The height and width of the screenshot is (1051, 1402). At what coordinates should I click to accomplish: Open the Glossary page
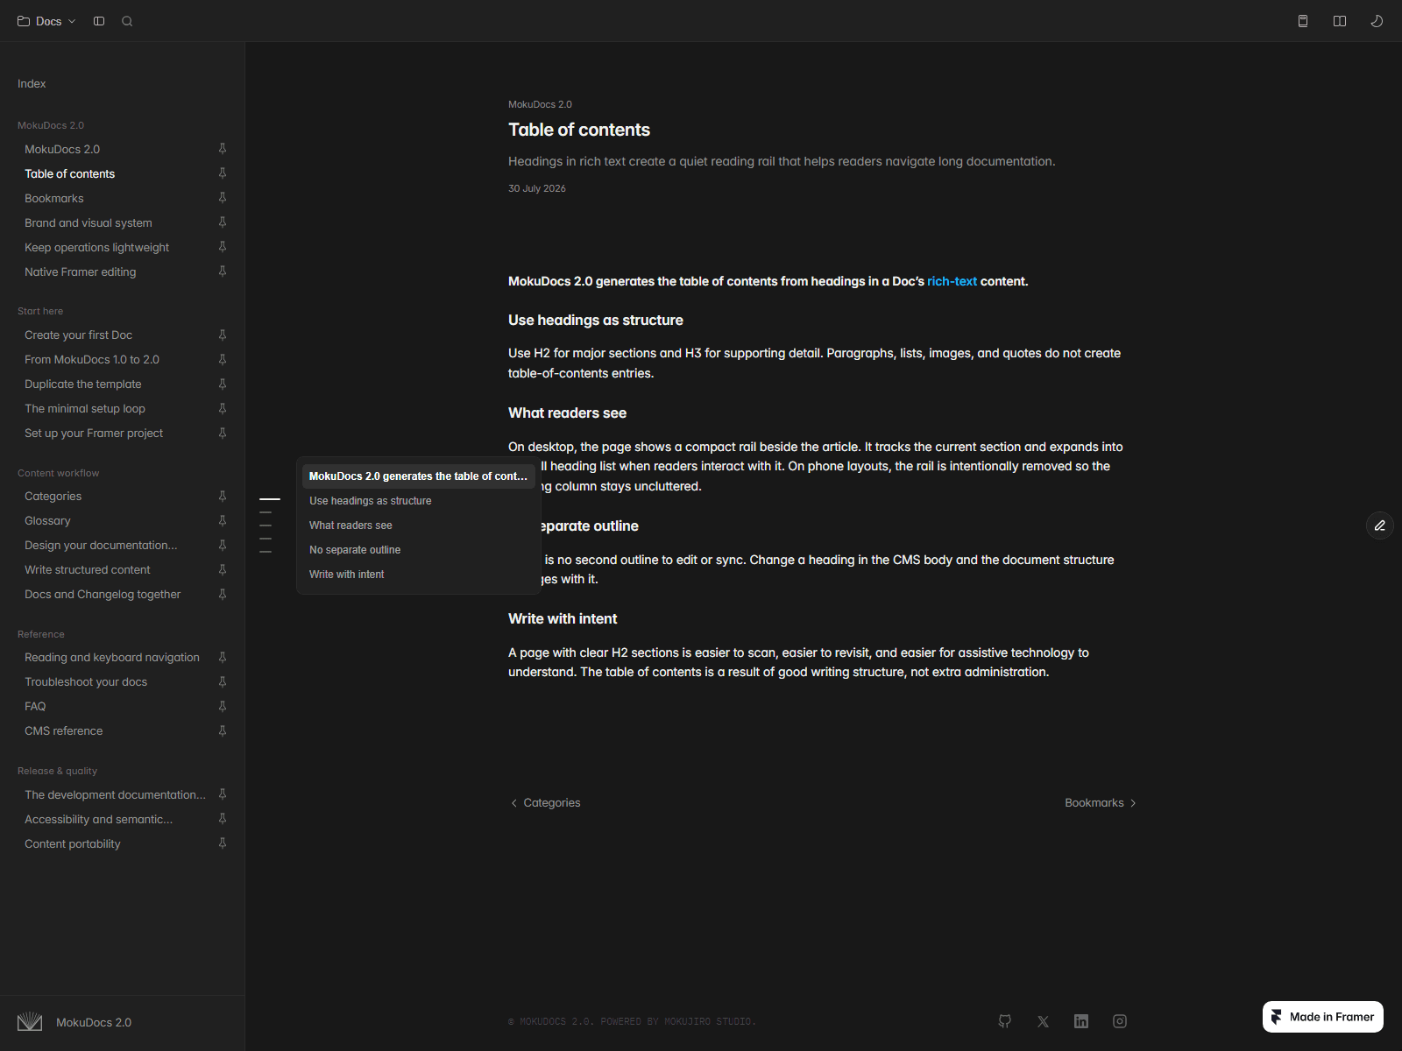point(47,520)
